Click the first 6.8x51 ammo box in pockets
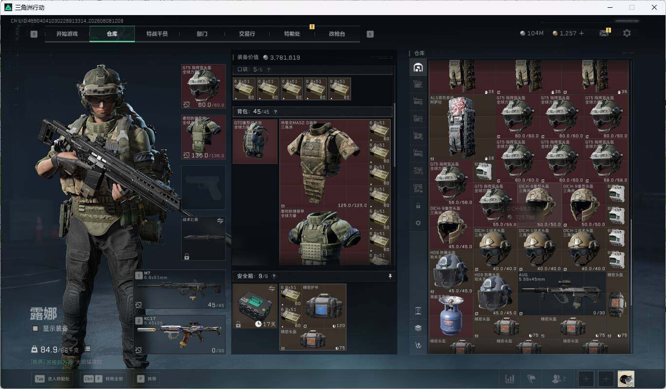666x389 pixels. pyautogui.click(x=244, y=89)
